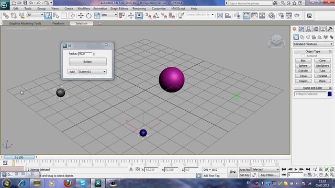Click Zoom Extents viewport navigation icon

click(x=326, y=169)
